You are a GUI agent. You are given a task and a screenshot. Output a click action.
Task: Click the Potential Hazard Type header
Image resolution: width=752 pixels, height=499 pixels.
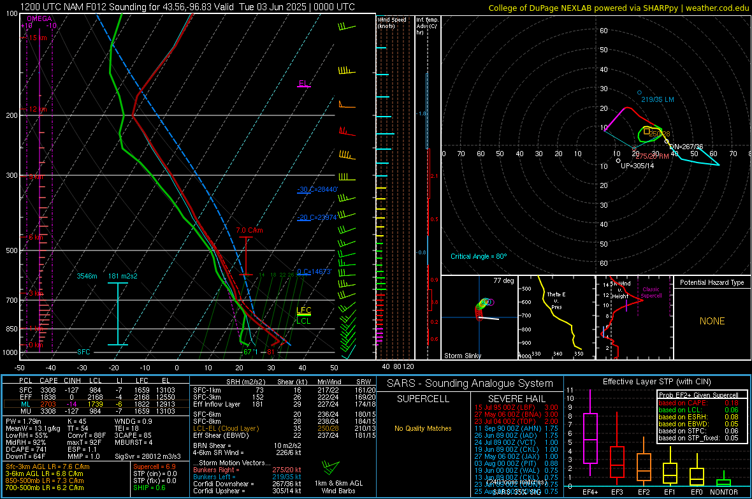click(x=712, y=282)
